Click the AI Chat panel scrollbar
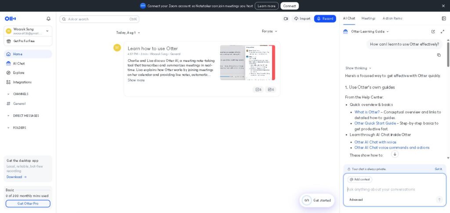 [448, 54]
